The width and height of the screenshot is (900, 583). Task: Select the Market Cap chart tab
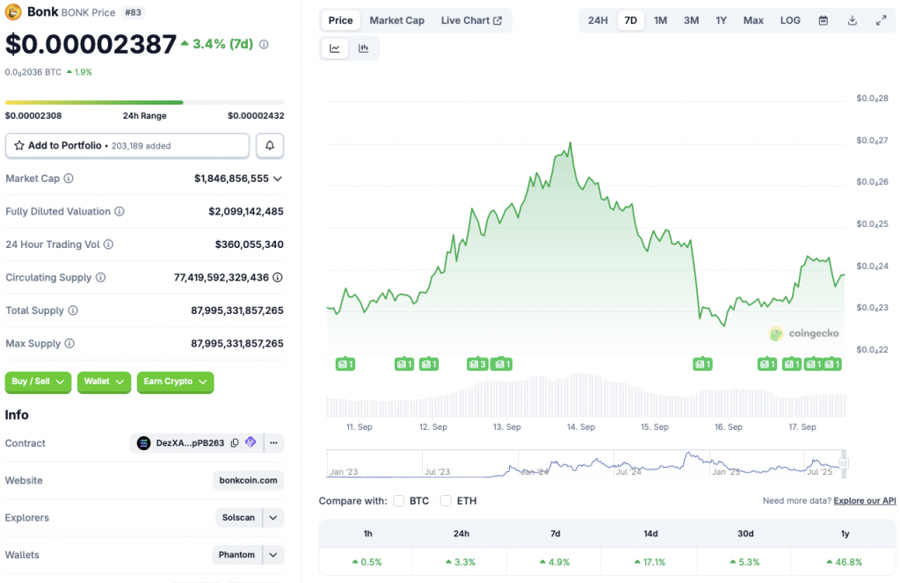pos(396,21)
